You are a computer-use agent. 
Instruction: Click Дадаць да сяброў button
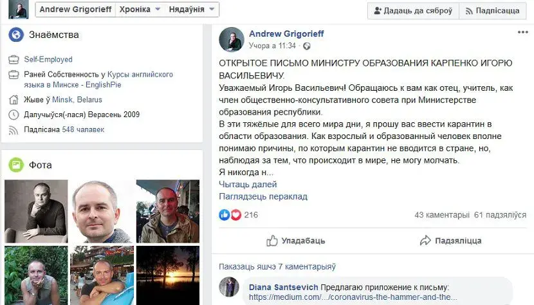click(x=413, y=11)
